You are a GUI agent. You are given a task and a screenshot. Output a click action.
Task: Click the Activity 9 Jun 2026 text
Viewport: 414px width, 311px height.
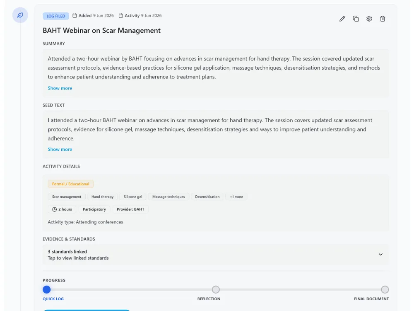tap(143, 16)
